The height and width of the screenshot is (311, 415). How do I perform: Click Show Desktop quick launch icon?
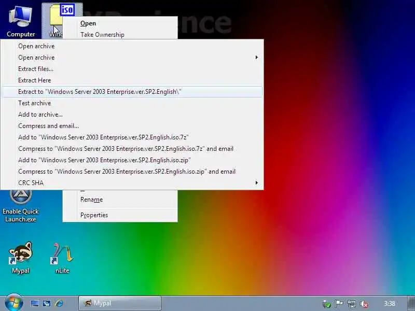(x=34, y=303)
